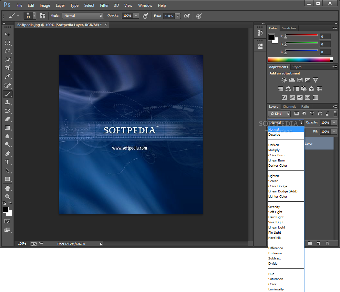Add a Curves adjustment

[300, 80]
